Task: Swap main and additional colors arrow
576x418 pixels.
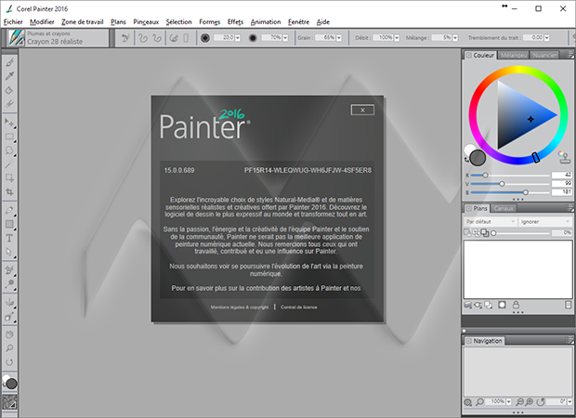Action: [x=466, y=160]
